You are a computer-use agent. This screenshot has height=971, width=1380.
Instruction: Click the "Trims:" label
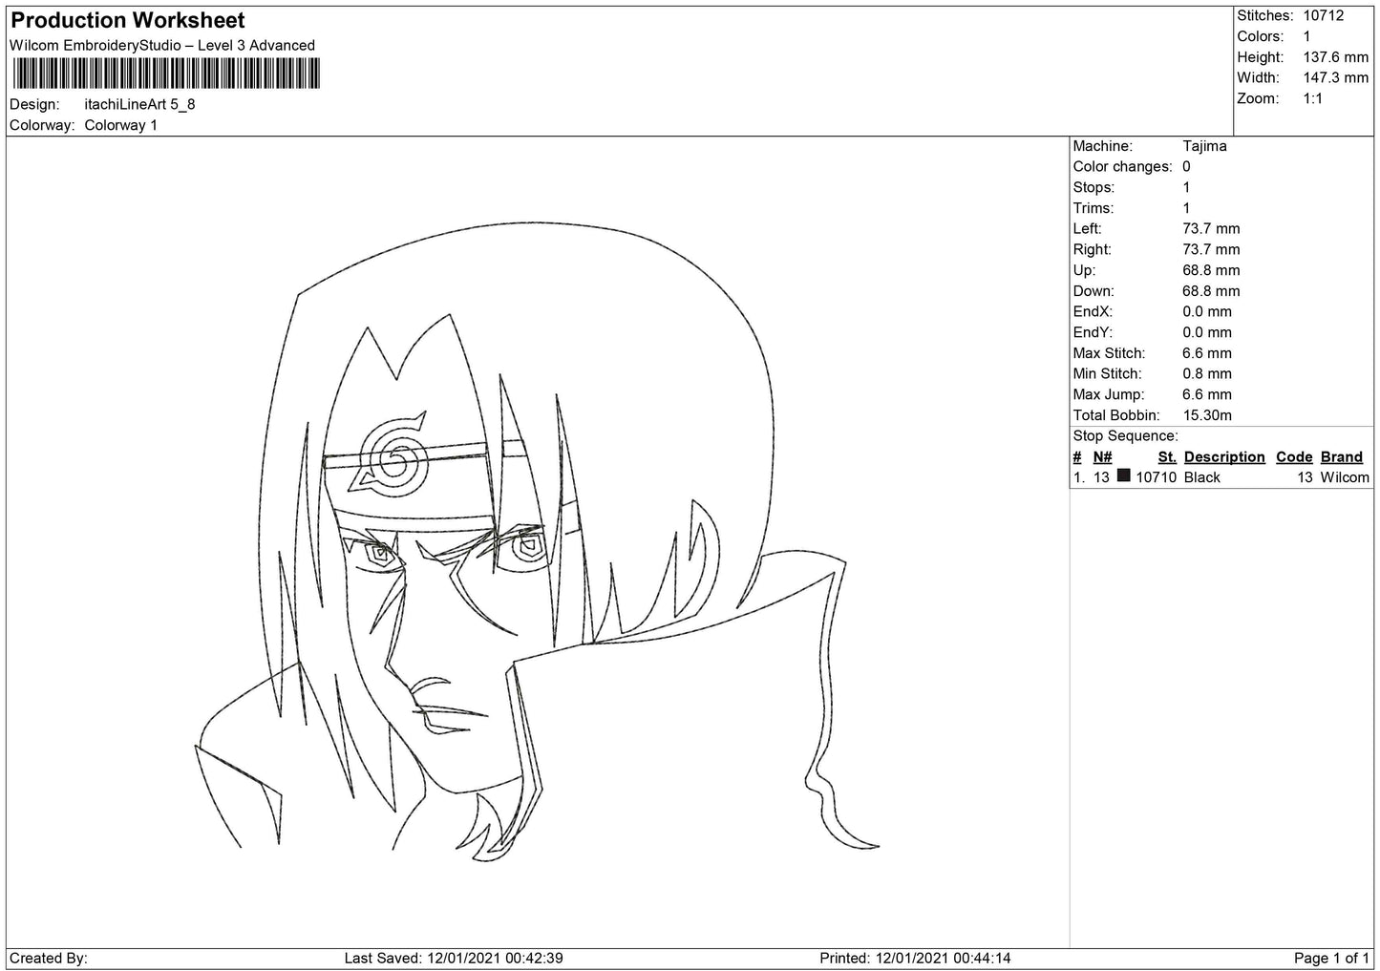1093,208
